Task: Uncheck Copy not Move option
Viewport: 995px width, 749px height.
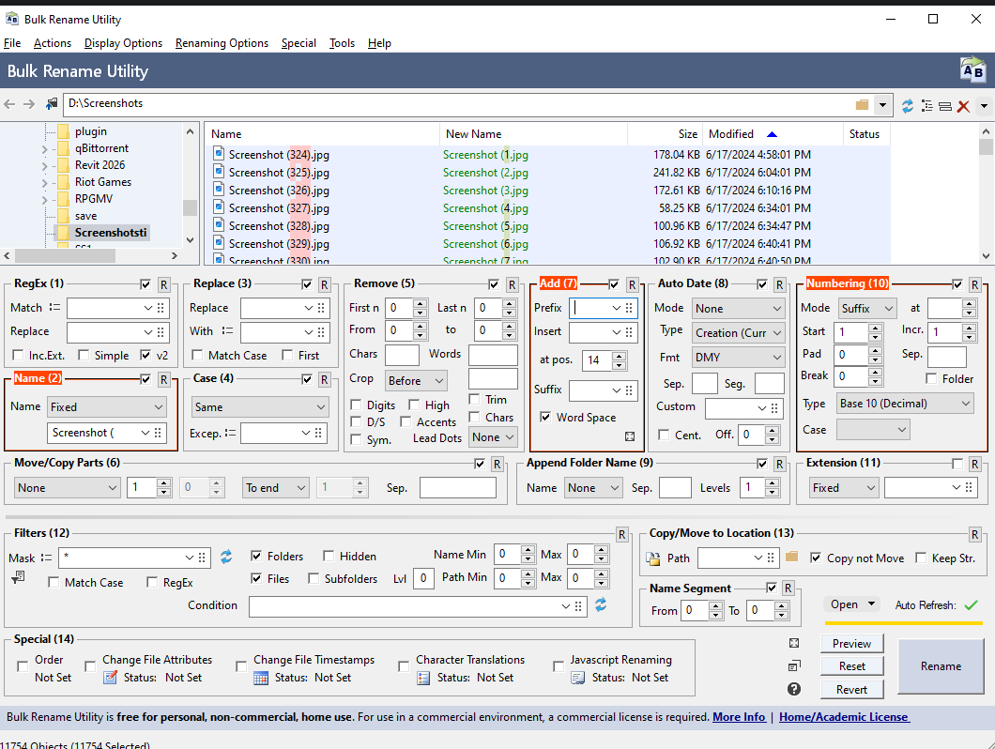Action: tap(816, 558)
